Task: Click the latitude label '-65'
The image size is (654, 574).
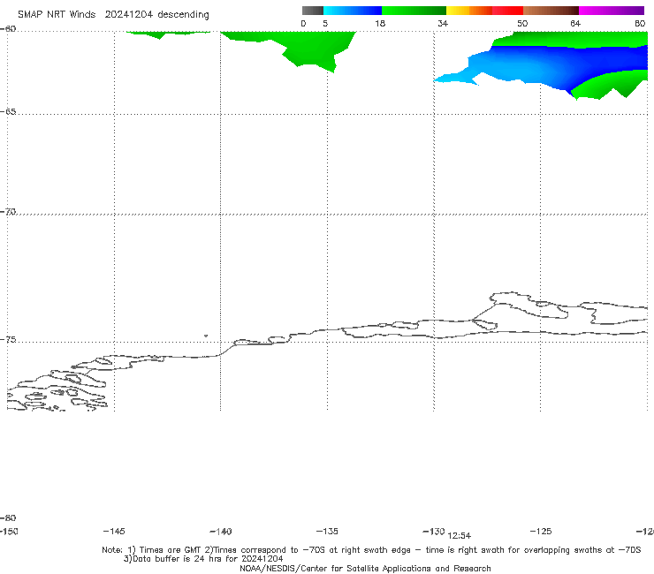Action: (8, 112)
